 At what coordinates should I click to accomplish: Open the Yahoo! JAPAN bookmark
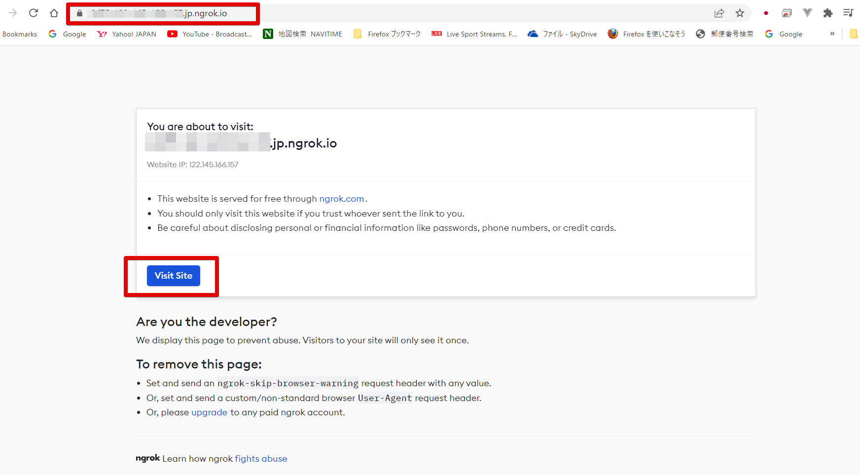pos(126,34)
